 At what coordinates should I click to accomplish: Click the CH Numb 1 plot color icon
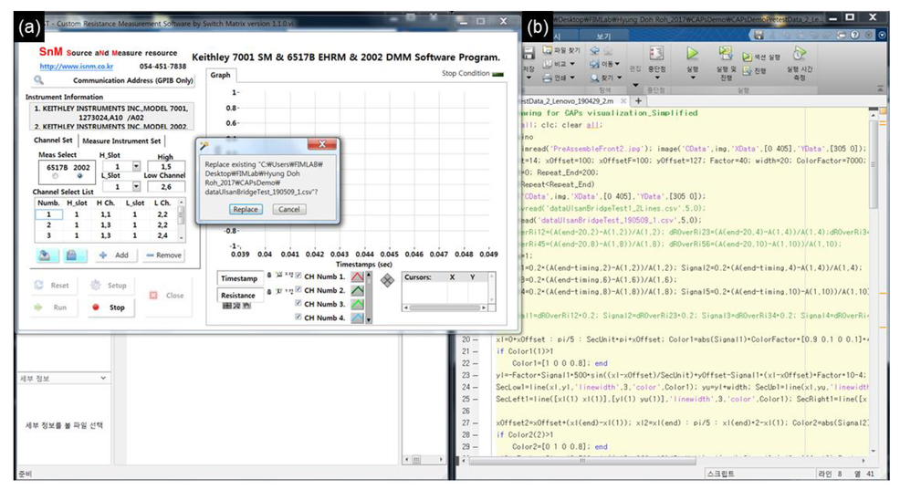pos(357,276)
